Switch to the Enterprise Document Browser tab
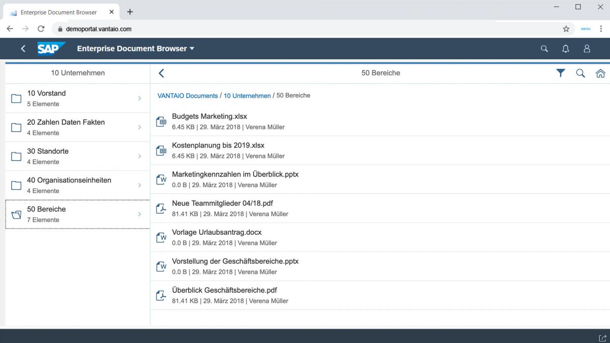The width and height of the screenshot is (610, 343). [x=61, y=12]
